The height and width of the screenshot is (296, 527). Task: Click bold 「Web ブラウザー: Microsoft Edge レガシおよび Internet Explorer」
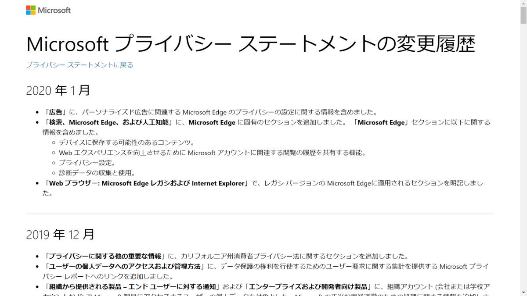[x=146, y=183]
